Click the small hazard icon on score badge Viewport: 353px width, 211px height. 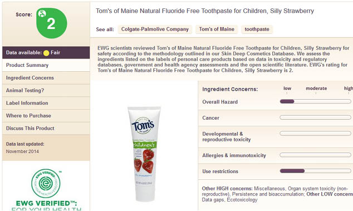tap(42, 13)
